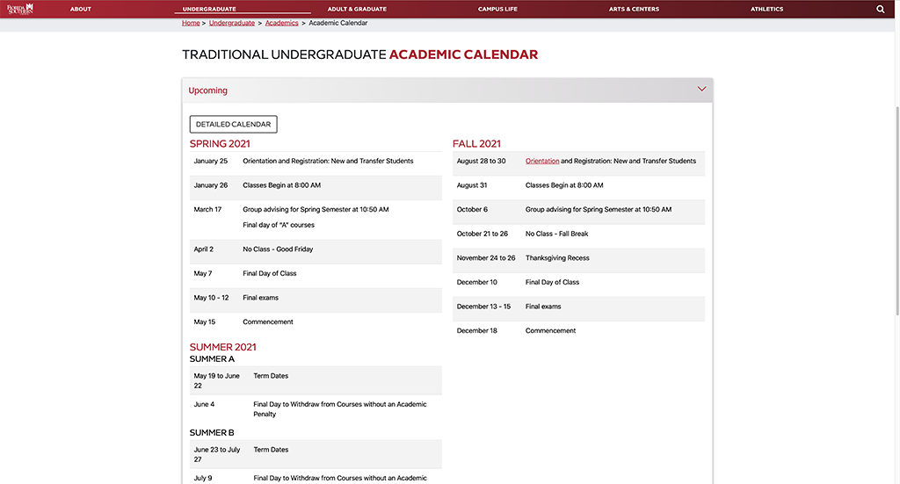Click the May 10 - 12 date cell

(x=211, y=298)
